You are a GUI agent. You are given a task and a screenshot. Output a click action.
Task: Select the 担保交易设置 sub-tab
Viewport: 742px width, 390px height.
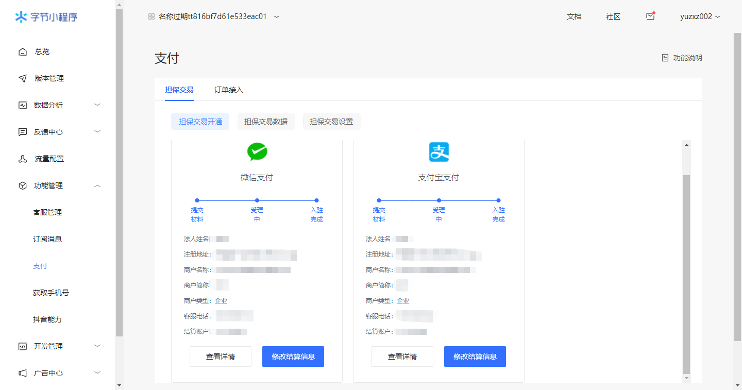tap(331, 122)
